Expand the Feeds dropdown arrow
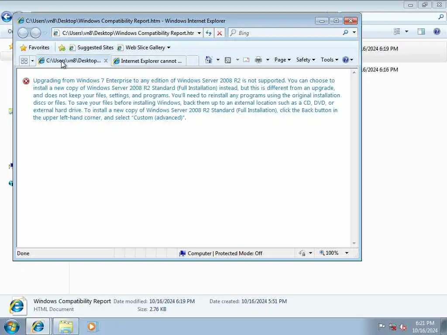This screenshot has width=447, height=335. 237,60
